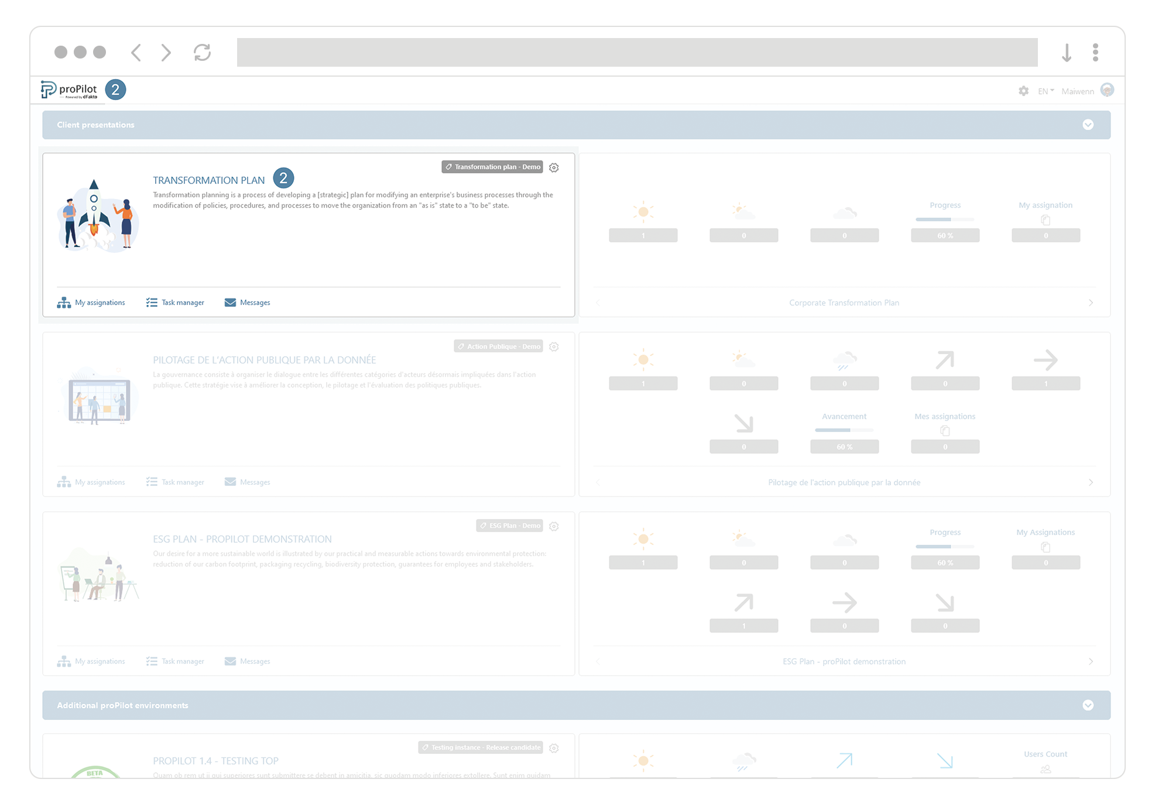Open the TRANSFORMATION PLAN title link
Screen dimensions: 1155x810
click(208, 180)
